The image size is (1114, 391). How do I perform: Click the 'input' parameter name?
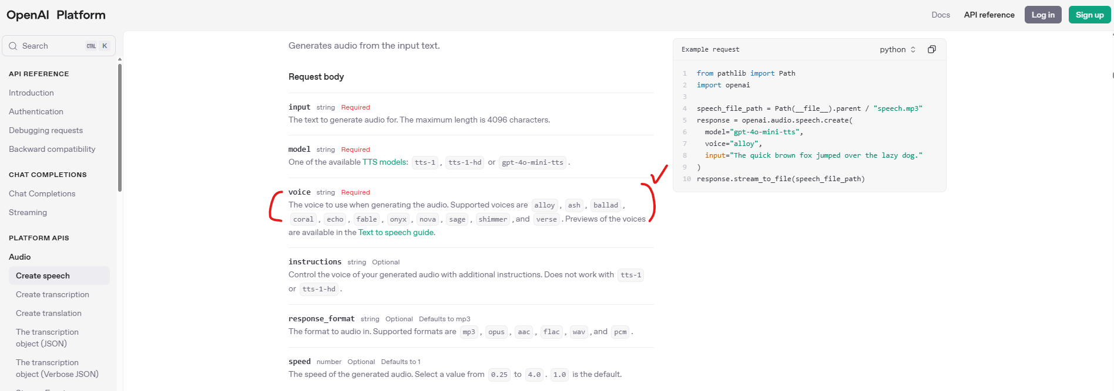(x=300, y=107)
